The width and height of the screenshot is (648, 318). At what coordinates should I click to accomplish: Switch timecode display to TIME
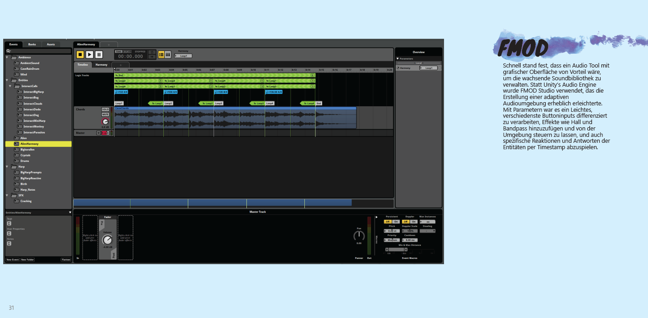pyautogui.click(x=119, y=51)
